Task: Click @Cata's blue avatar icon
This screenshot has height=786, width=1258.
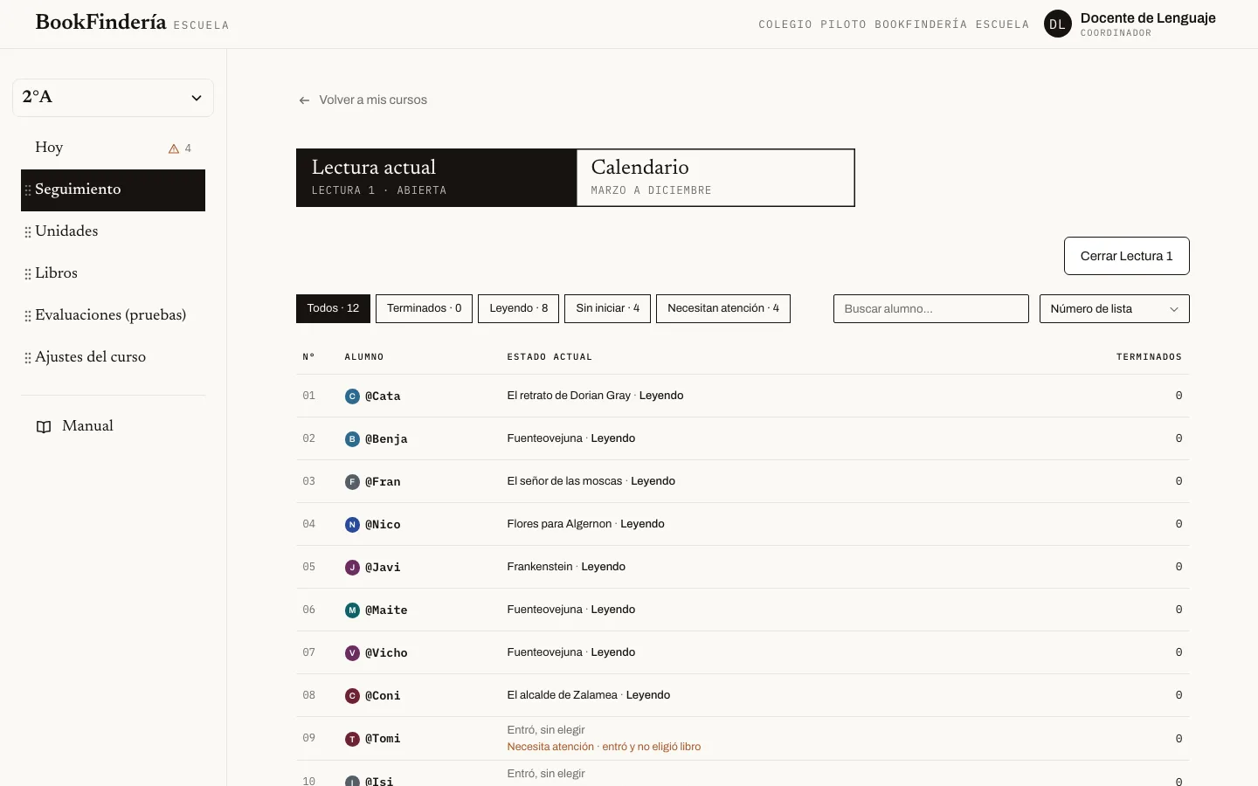Action: [352, 396]
